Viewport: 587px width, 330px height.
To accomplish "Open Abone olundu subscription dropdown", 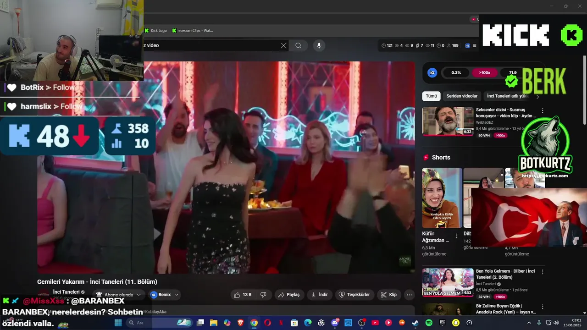I will coord(118,295).
